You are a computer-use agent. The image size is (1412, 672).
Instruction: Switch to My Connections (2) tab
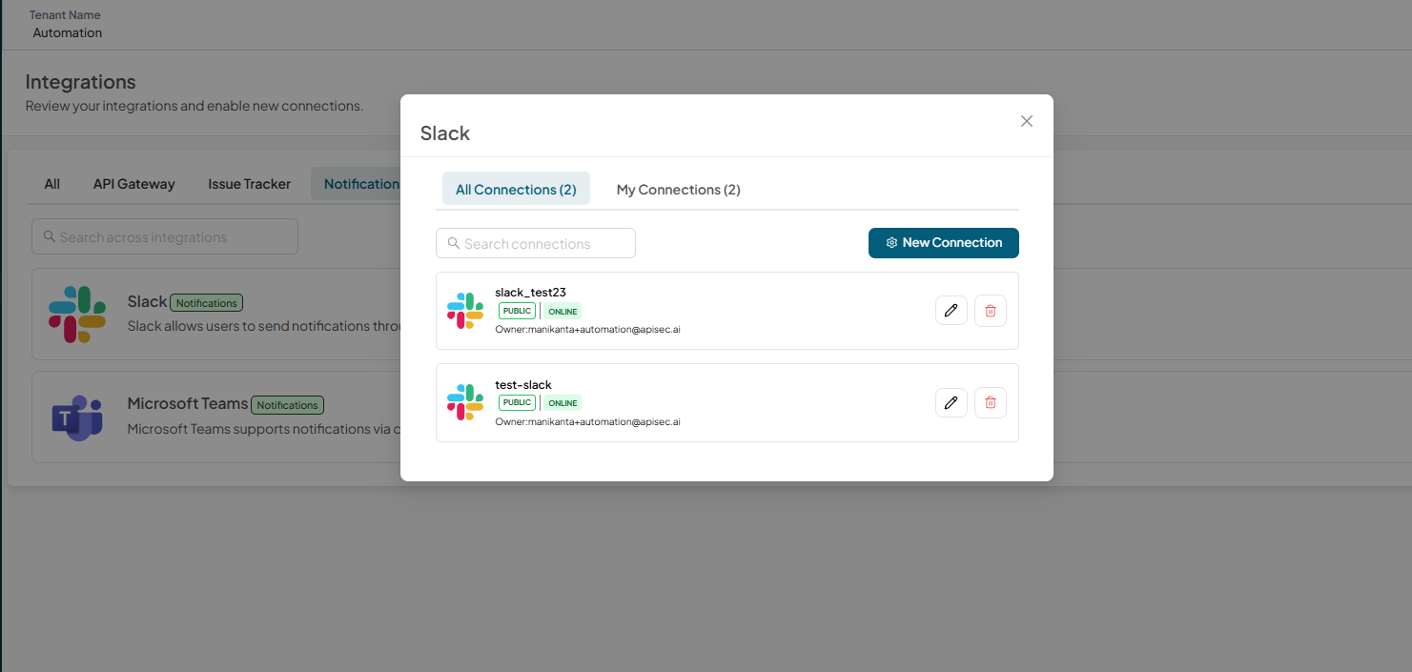(678, 189)
